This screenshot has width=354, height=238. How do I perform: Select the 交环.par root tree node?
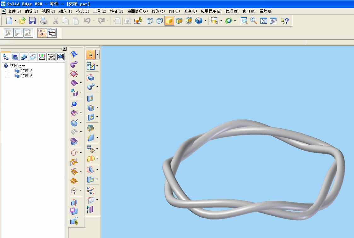[x=15, y=65]
